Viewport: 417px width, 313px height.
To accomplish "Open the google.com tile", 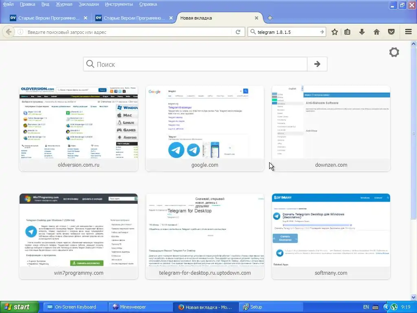I will click(205, 128).
